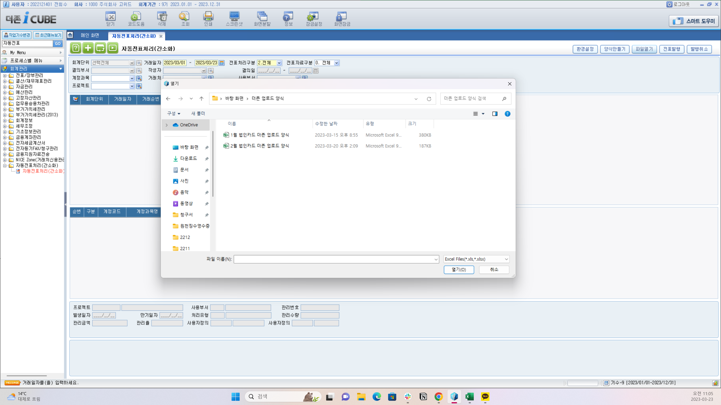Open calendar picker next to 거래일자
Image resolution: width=721 pixels, height=405 pixels.
point(222,63)
